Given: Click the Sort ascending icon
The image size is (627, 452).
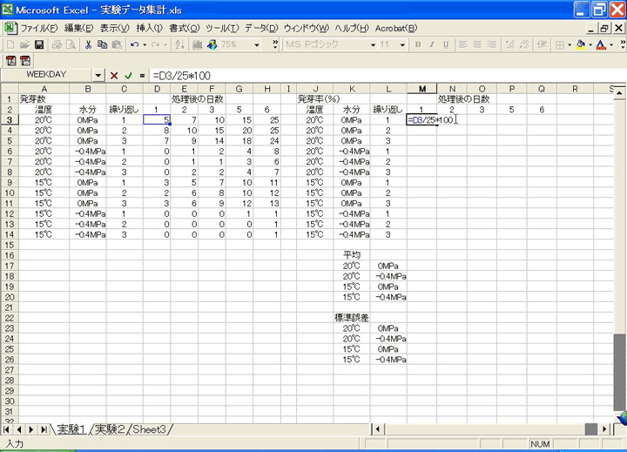Looking at the screenshot, I should point(182,44).
